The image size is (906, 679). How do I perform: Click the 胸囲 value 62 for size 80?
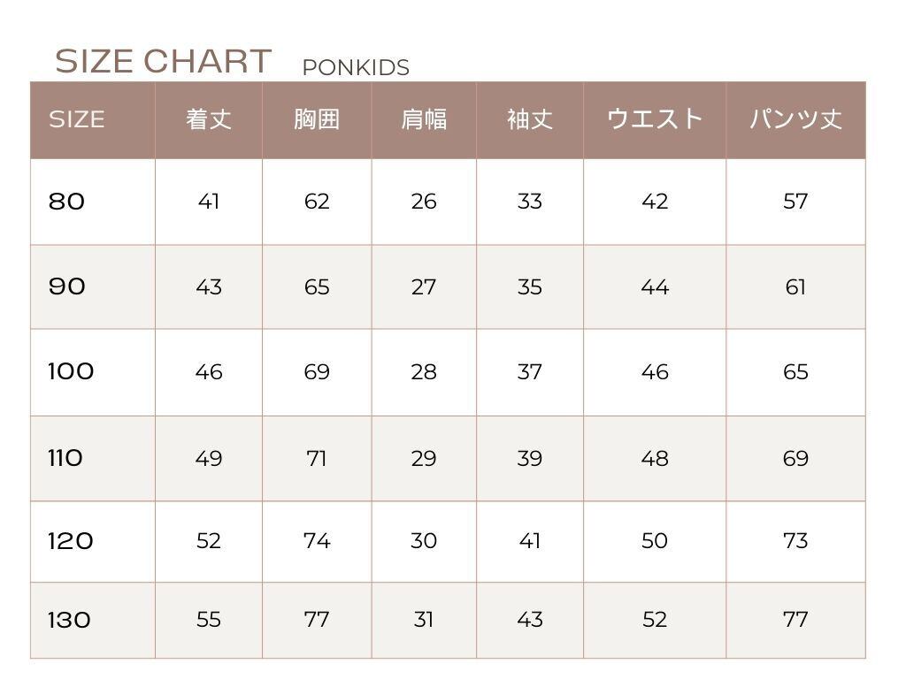[317, 202]
